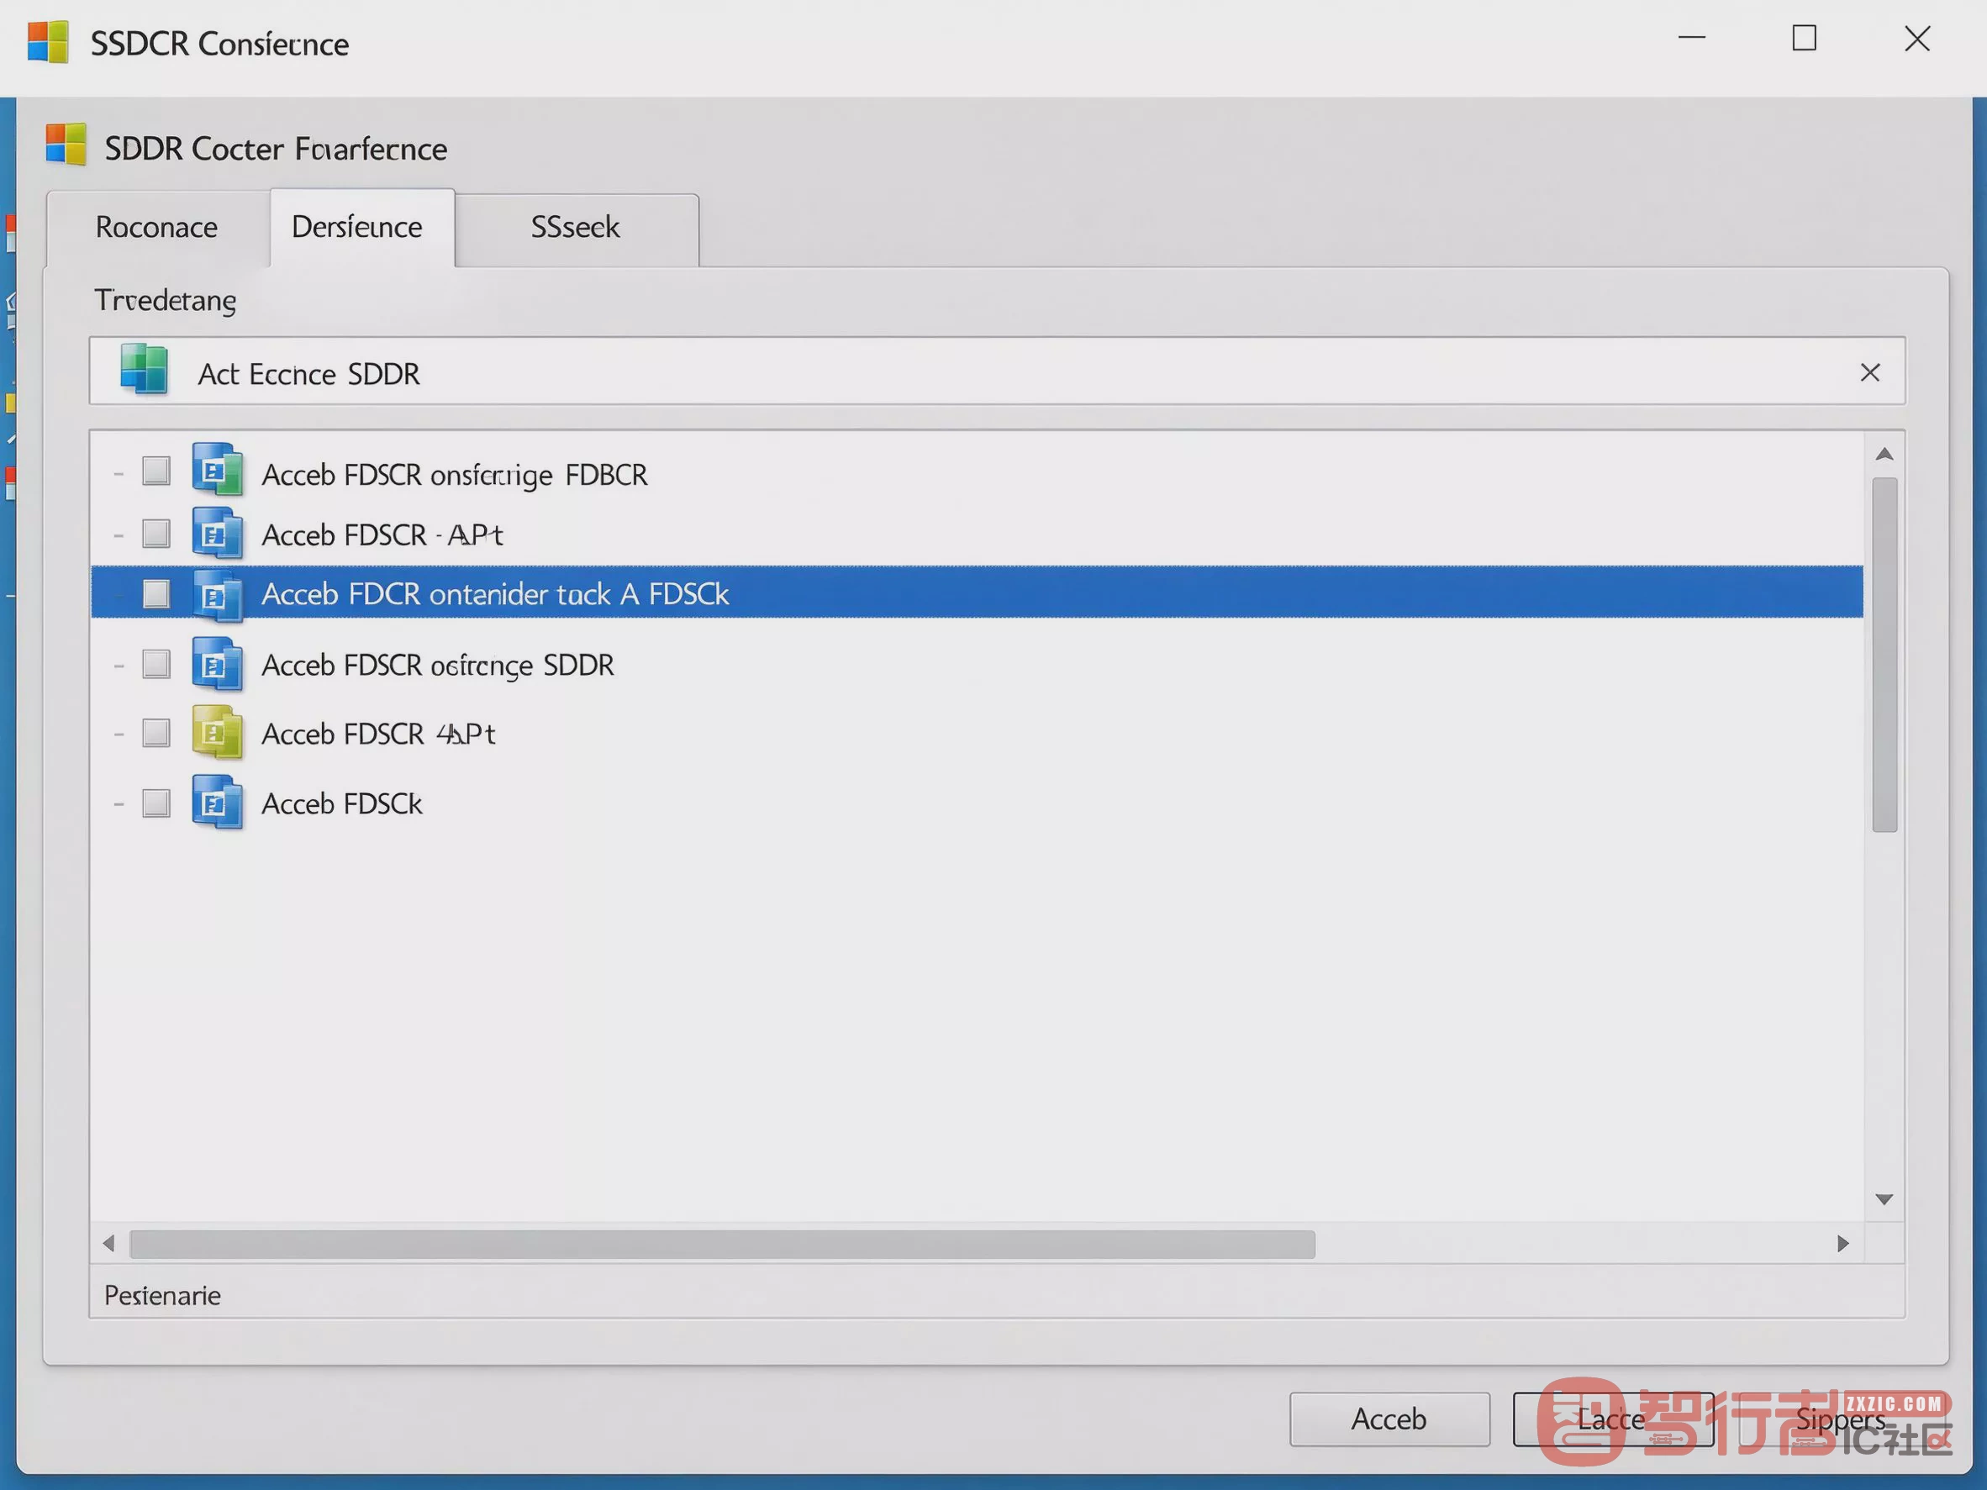Click the scroll left arrow under list

pyautogui.click(x=108, y=1244)
